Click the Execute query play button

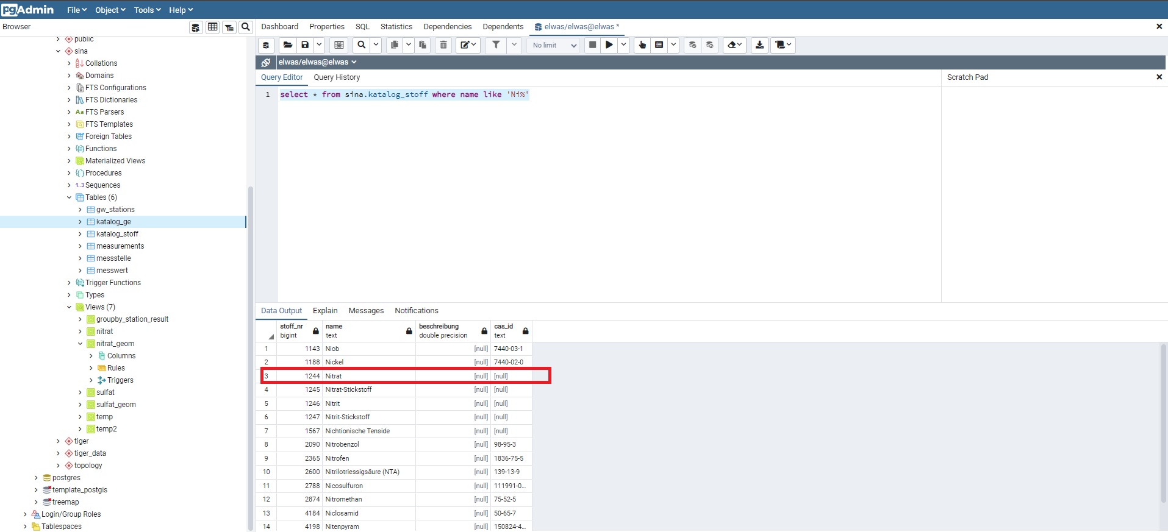(x=609, y=45)
